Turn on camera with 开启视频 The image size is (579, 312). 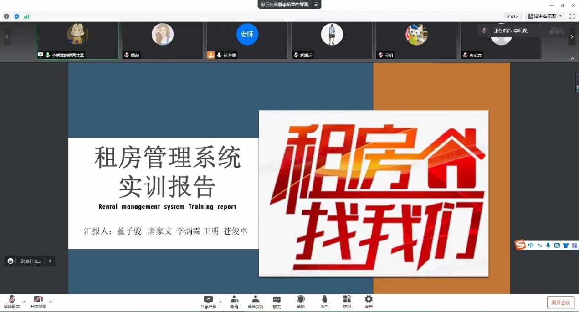click(x=38, y=301)
